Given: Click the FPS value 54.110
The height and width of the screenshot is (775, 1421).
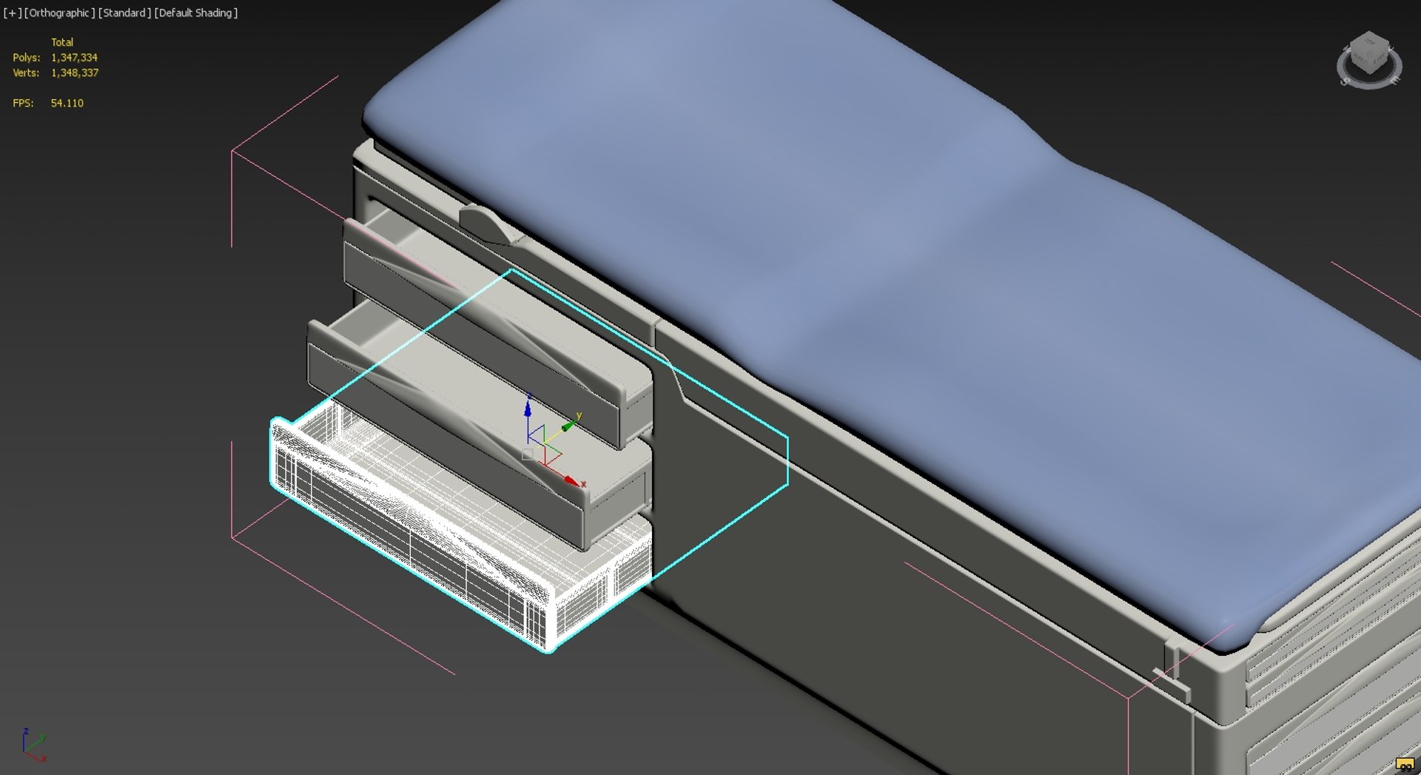Looking at the screenshot, I should (x=67, y=103).
